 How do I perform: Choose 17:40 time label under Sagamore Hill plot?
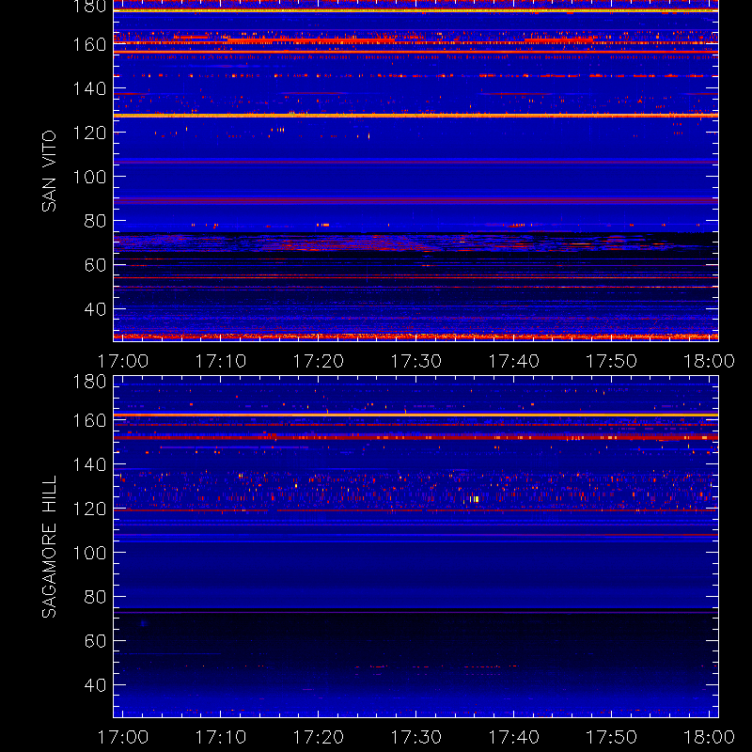click(513, 737)
